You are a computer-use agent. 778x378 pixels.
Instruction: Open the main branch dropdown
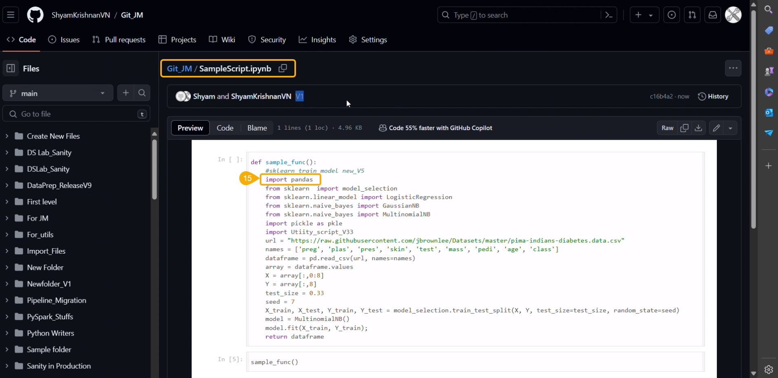57,93
